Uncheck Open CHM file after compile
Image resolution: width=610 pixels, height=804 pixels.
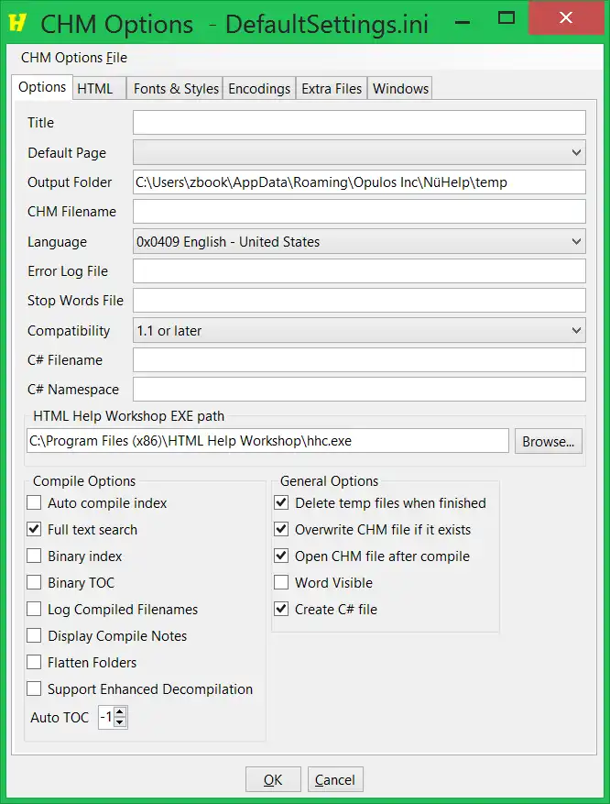pyautogui.click(x=281, y=556)
